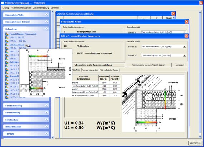Open the Zusammenfassung menu
204x147 pixels.
(41, 8)
